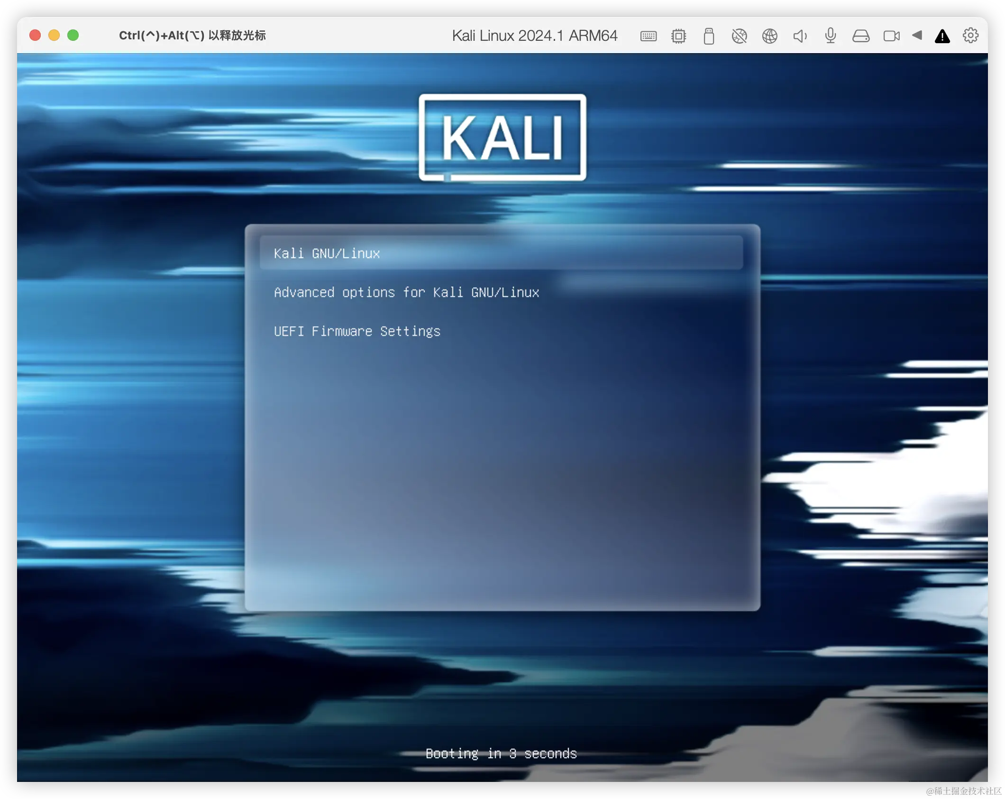Click the USB device icon
Image resolution: width=1005 pixels, height=799 pixels.
[709, 36]
